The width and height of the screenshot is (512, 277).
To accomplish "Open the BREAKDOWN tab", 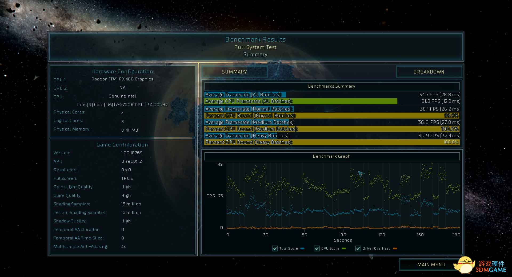I will (429, 72).
